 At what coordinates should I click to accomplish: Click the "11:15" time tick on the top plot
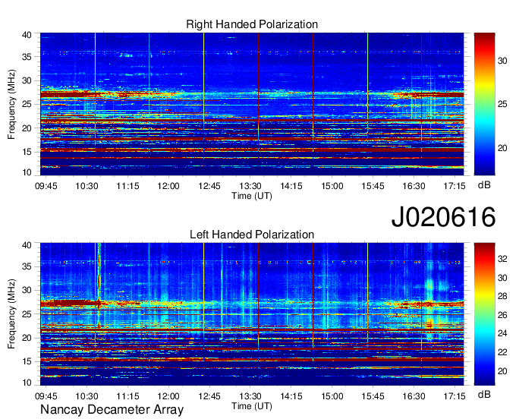(127, 186)
